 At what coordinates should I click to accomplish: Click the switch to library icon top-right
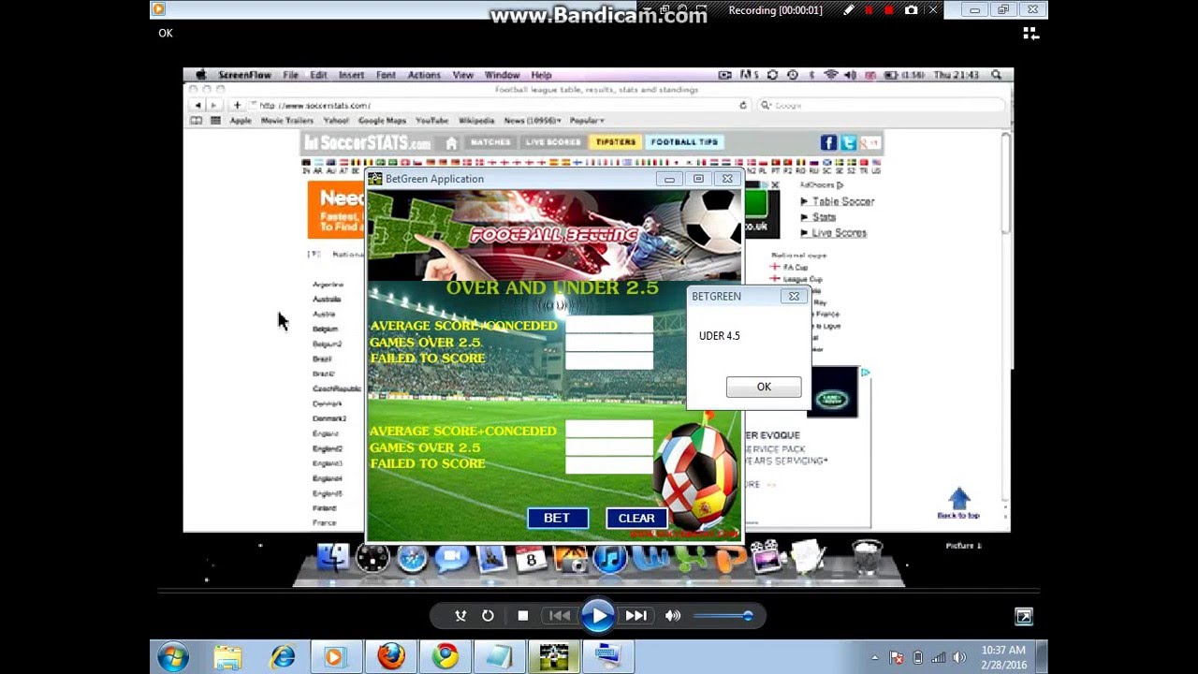tap(1030, 34)
